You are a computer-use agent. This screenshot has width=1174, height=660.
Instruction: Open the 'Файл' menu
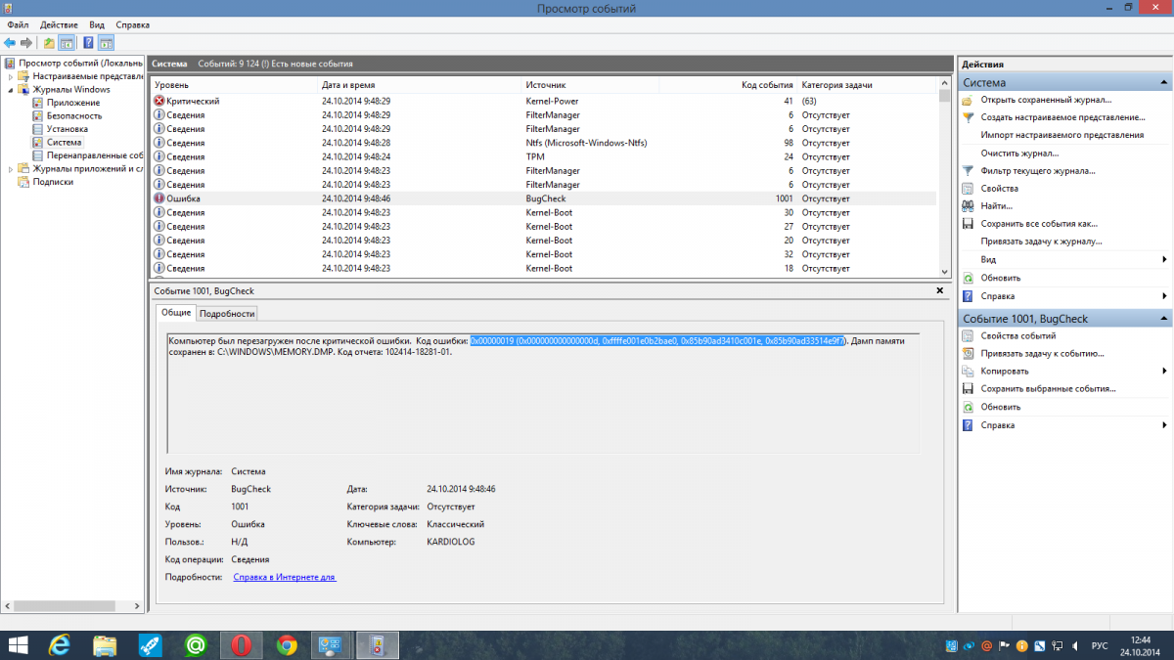coord(18,23)
